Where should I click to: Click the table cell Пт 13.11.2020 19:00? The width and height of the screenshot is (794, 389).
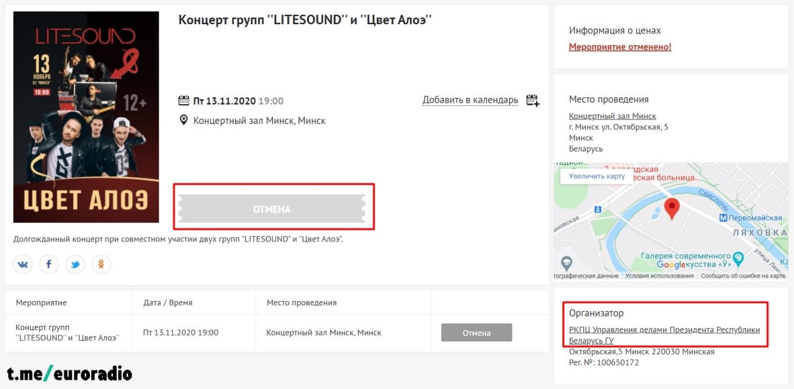(x=181, y=333)
